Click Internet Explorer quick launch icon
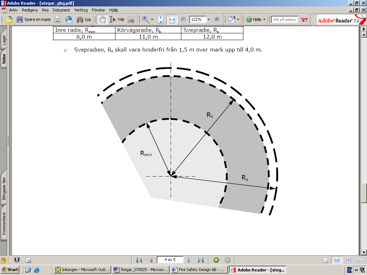This screenshot has width=367, height=275. point(37,270)
